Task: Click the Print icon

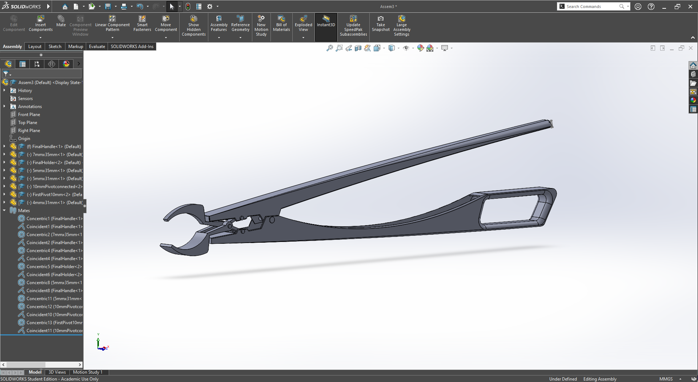Action: 124,7
